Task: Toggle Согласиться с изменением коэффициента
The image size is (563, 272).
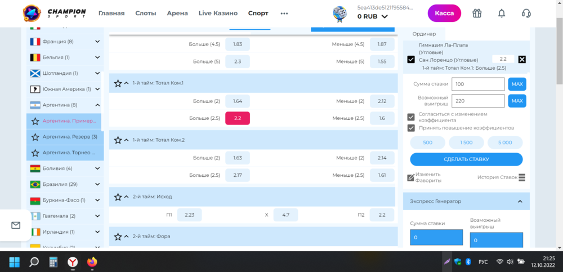Action: (x=411, y=117)
